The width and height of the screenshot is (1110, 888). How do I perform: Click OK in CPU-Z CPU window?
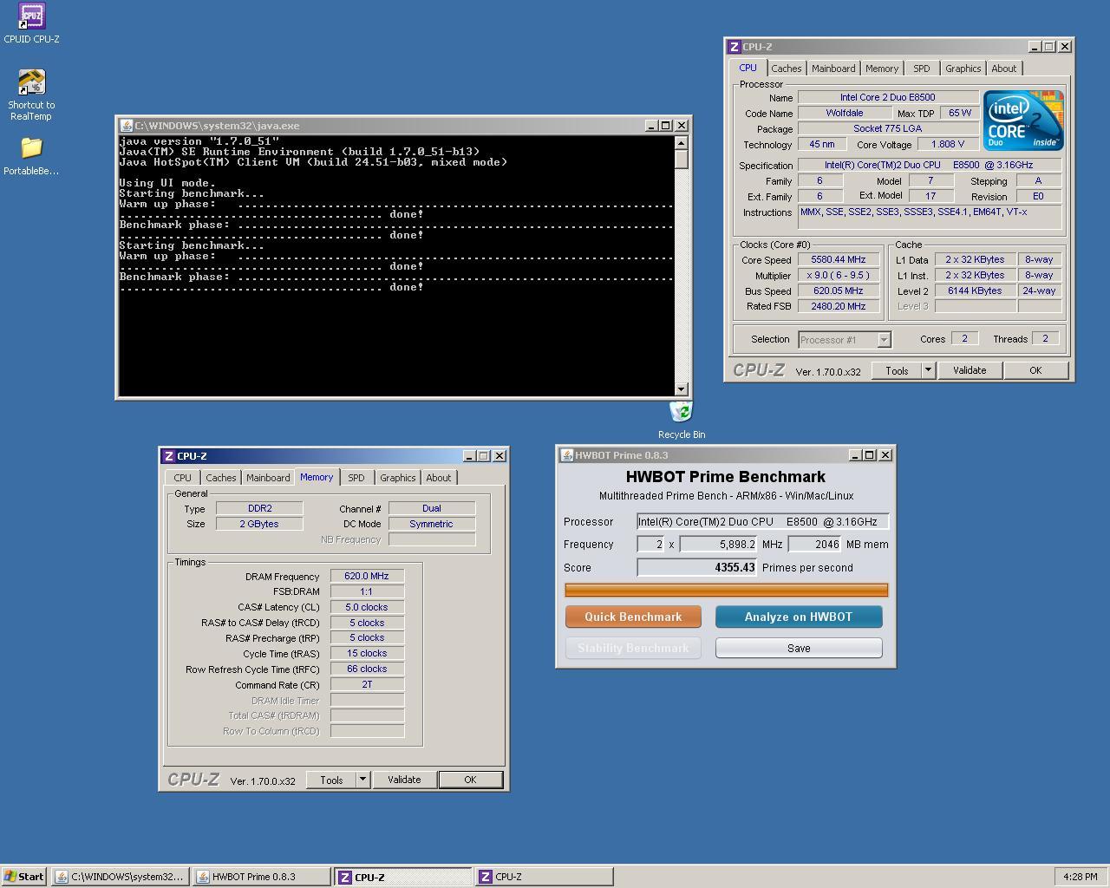coord(1035,370)
